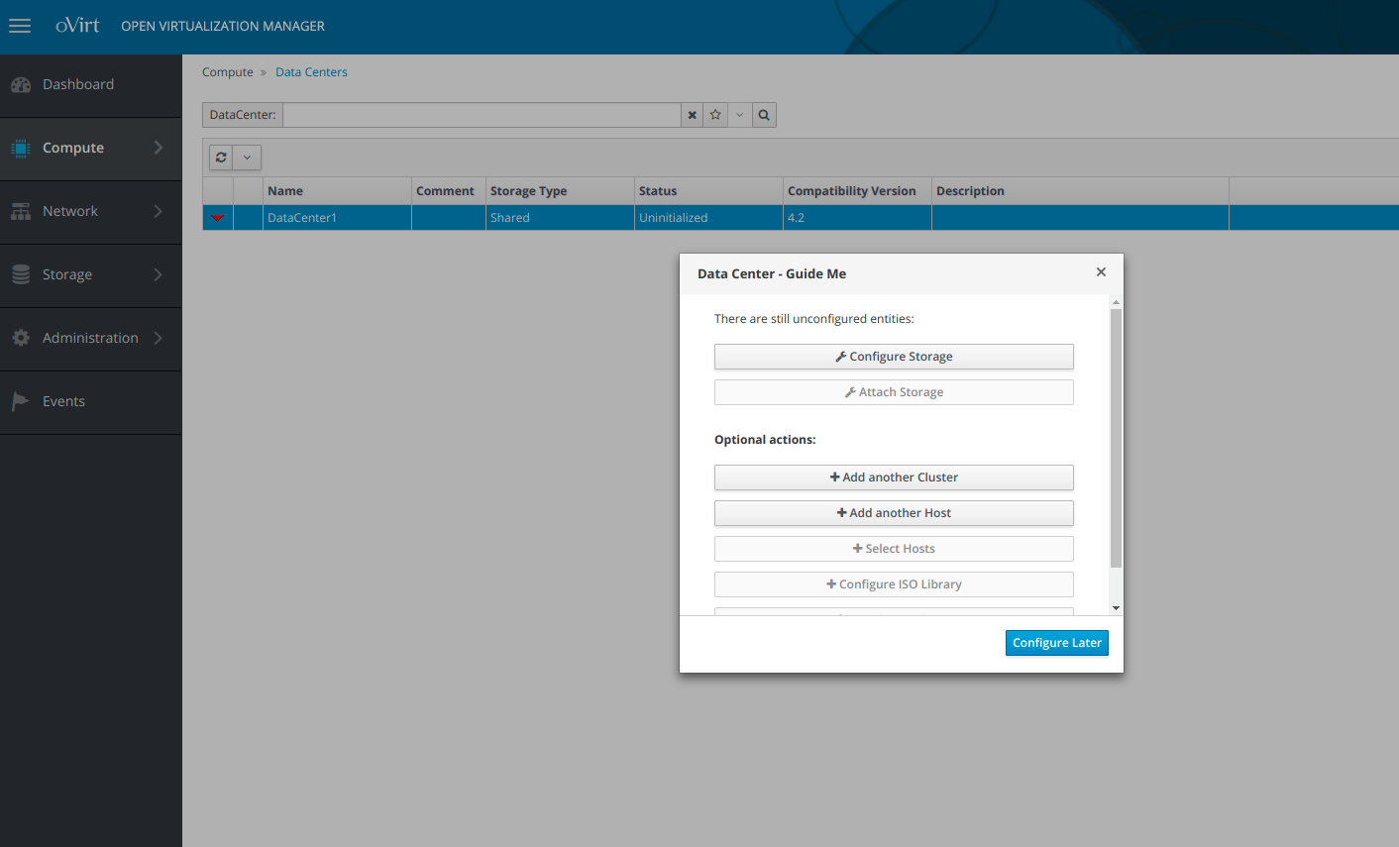The height and width of the screenshot is (847, 1399).
Task: Click the bookmark star icon
Action: pyautogui.click(x=715, y=115)
